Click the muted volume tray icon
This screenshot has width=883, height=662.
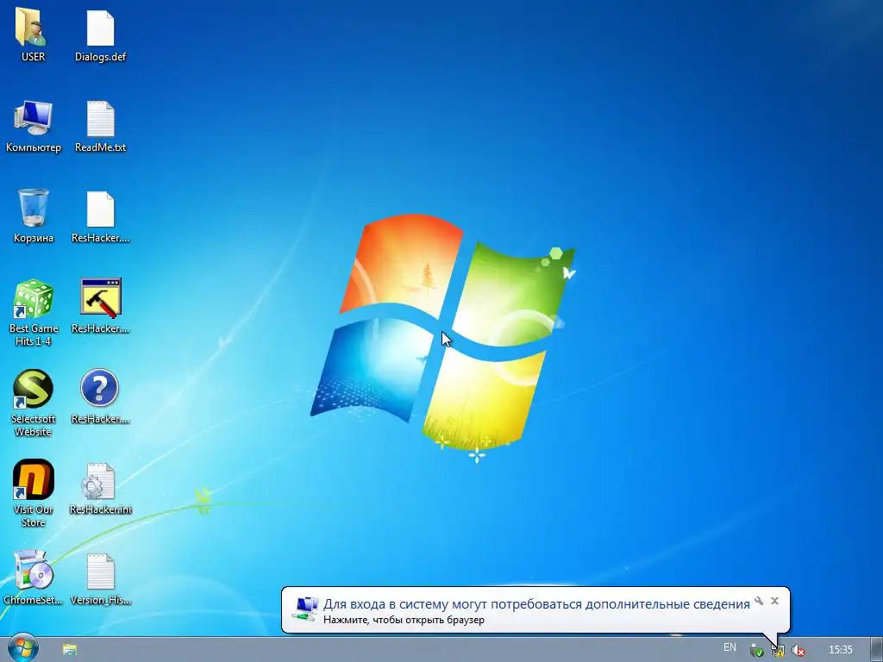tap(798, 650)
